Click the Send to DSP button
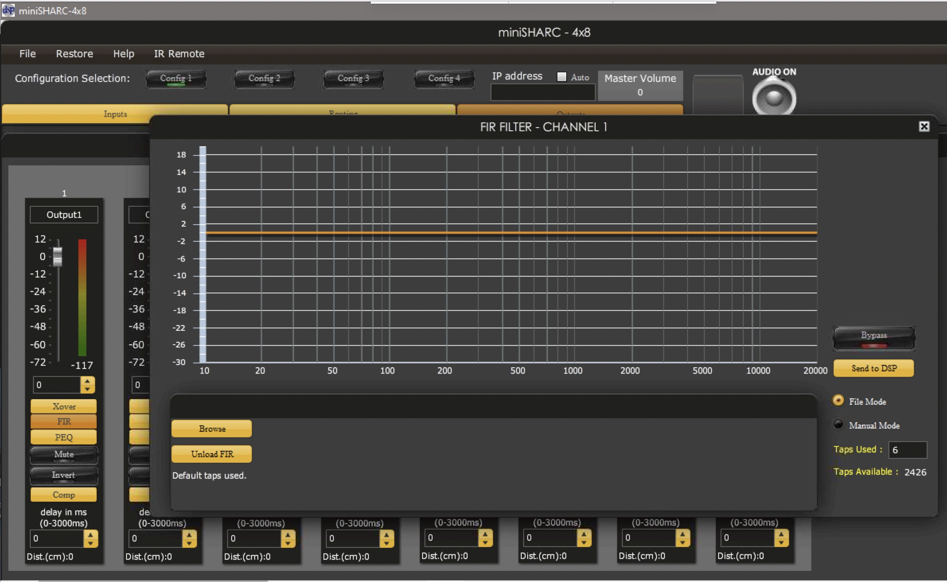 point(874,368)
